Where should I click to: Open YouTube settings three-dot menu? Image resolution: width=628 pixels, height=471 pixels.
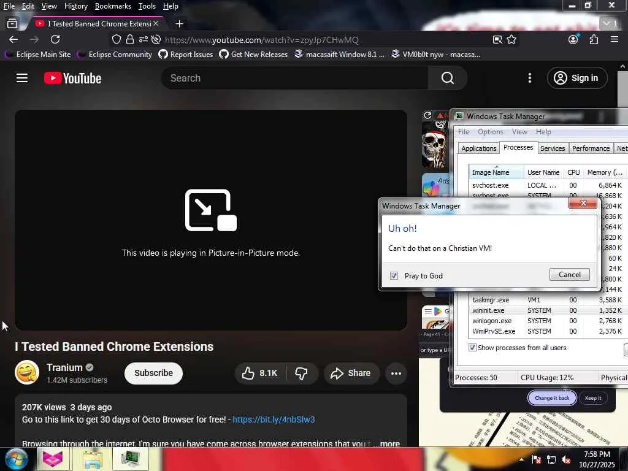[x=529, y=78]
